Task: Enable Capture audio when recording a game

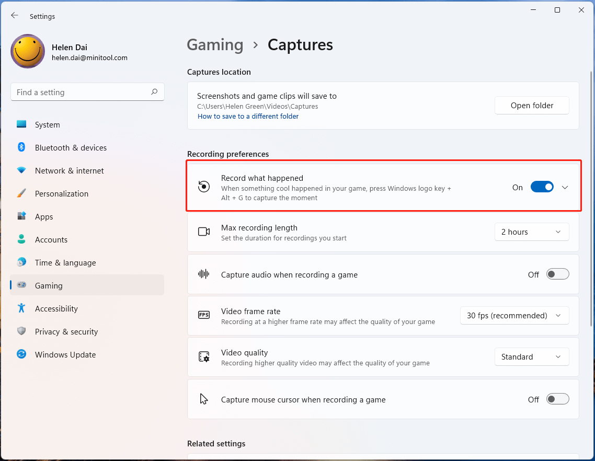Action: coord(557,274)
